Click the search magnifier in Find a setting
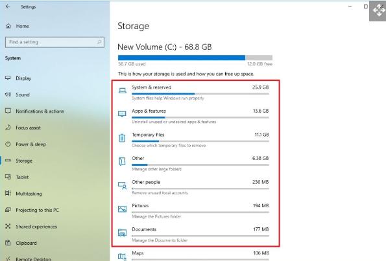This screenshot has height=261, width=386. point(99,42)
